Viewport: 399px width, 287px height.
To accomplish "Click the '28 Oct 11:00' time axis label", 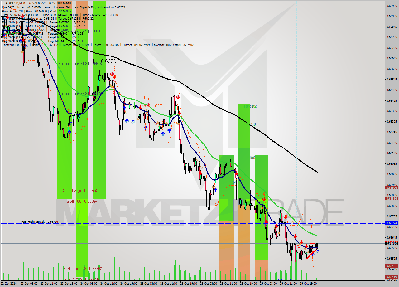I will coord(228,284).
